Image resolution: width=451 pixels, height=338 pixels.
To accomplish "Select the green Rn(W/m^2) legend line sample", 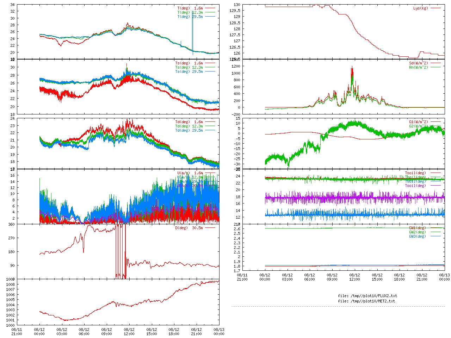I will coord(435,67).
